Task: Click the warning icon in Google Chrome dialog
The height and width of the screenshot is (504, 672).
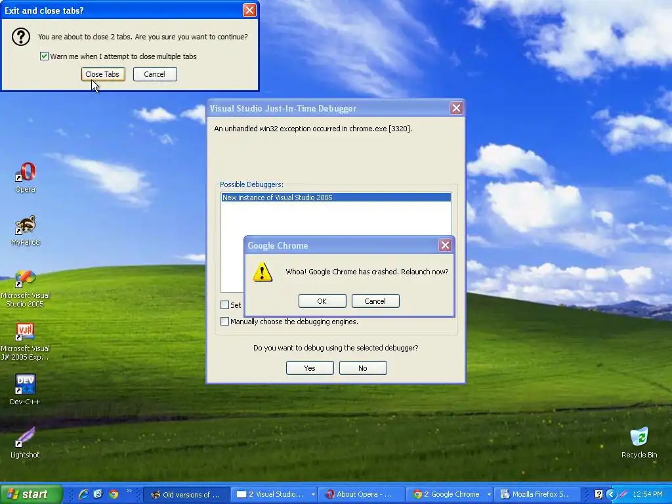Action: (262, 272)
